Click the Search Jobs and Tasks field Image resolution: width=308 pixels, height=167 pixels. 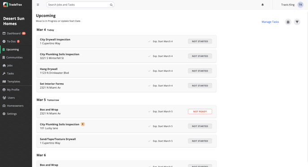[80, 5]
